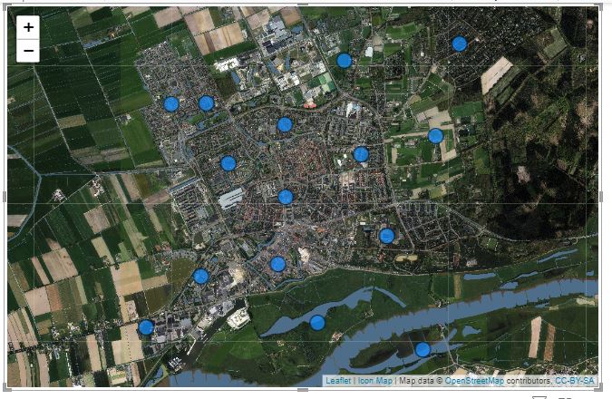Click the southeastern marker just above the river bank
Image resolution: width=612 pixels, height=399 pixels.
click(x=386, y=236)
